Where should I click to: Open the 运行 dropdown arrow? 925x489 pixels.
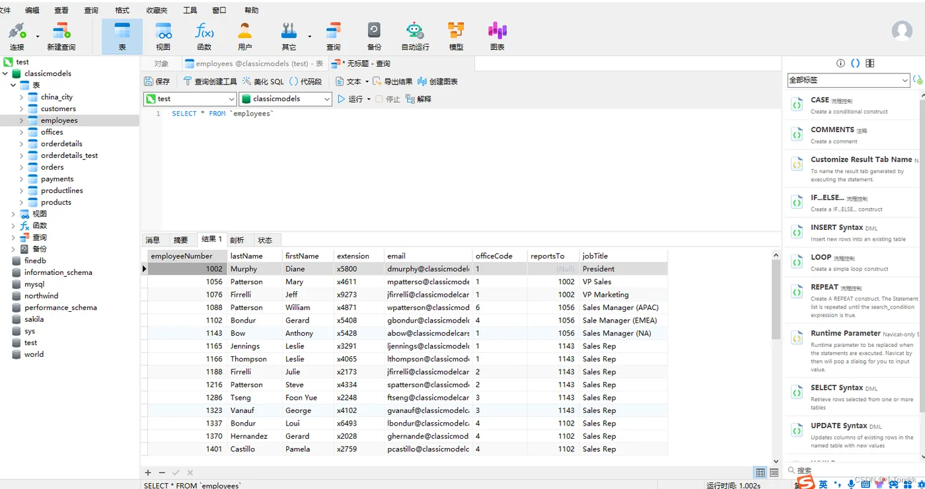click(369, 99)
